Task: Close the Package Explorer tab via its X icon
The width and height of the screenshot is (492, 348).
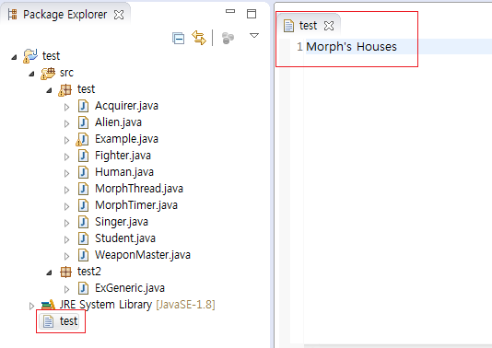Action: click(x=119, y=15)
